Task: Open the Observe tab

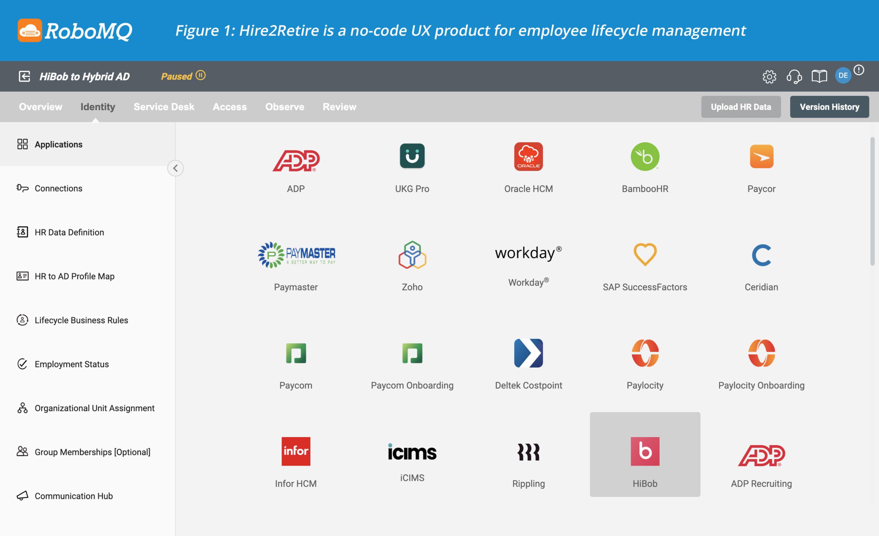Action: pos(284,107)
